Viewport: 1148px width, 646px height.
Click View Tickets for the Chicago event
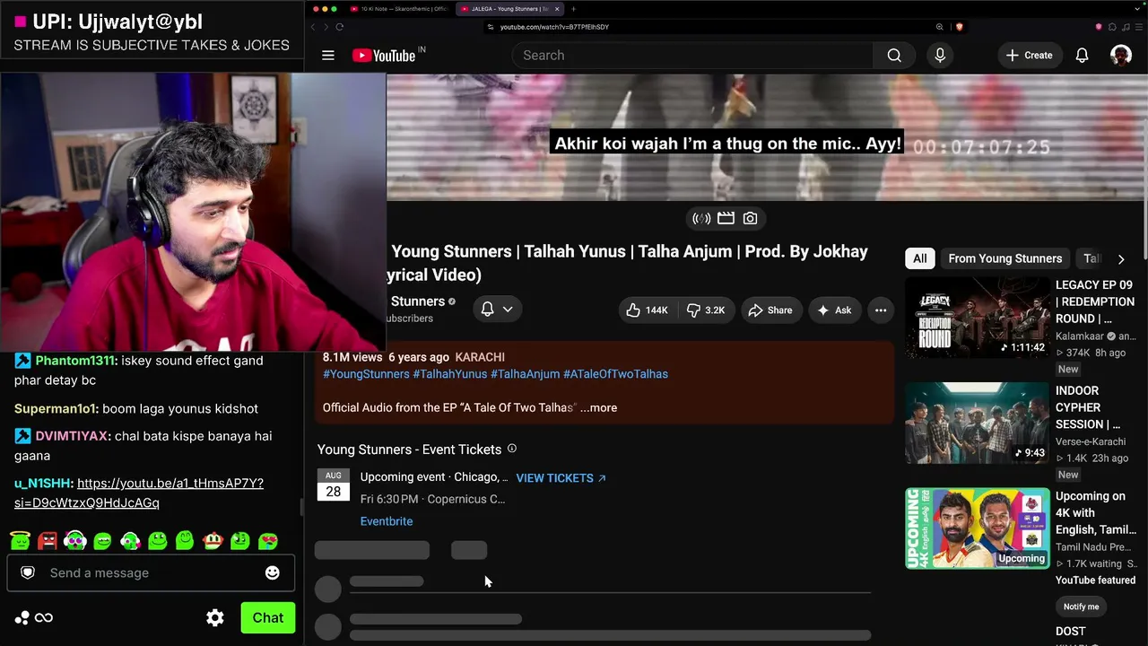tap(561, 478)
